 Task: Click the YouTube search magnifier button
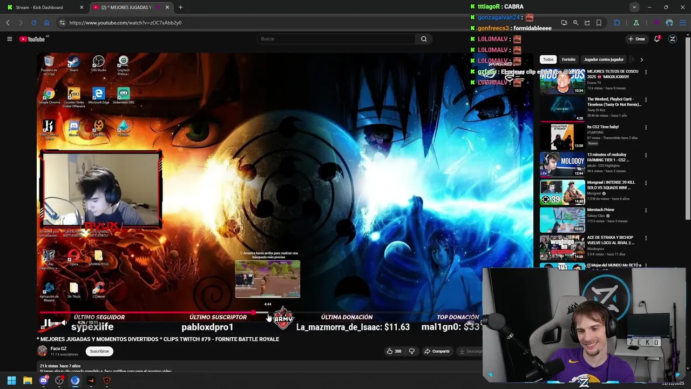tap(424, 39)
